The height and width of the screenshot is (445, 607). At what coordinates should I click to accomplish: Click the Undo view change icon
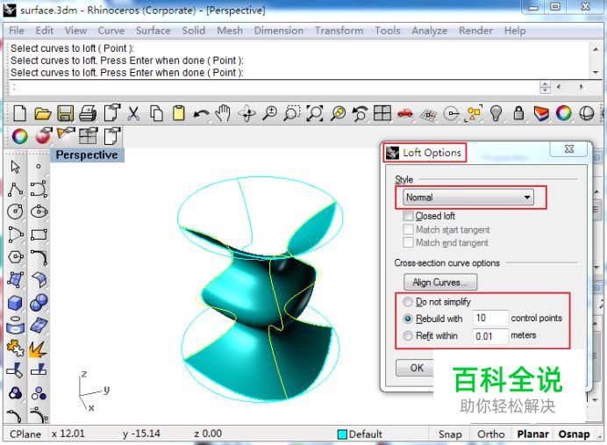(x=360, y=113)
